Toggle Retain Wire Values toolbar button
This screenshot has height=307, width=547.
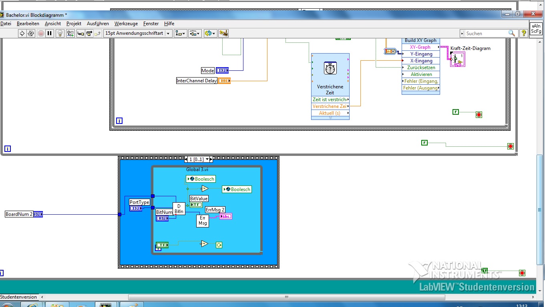(x=70, y=33)
